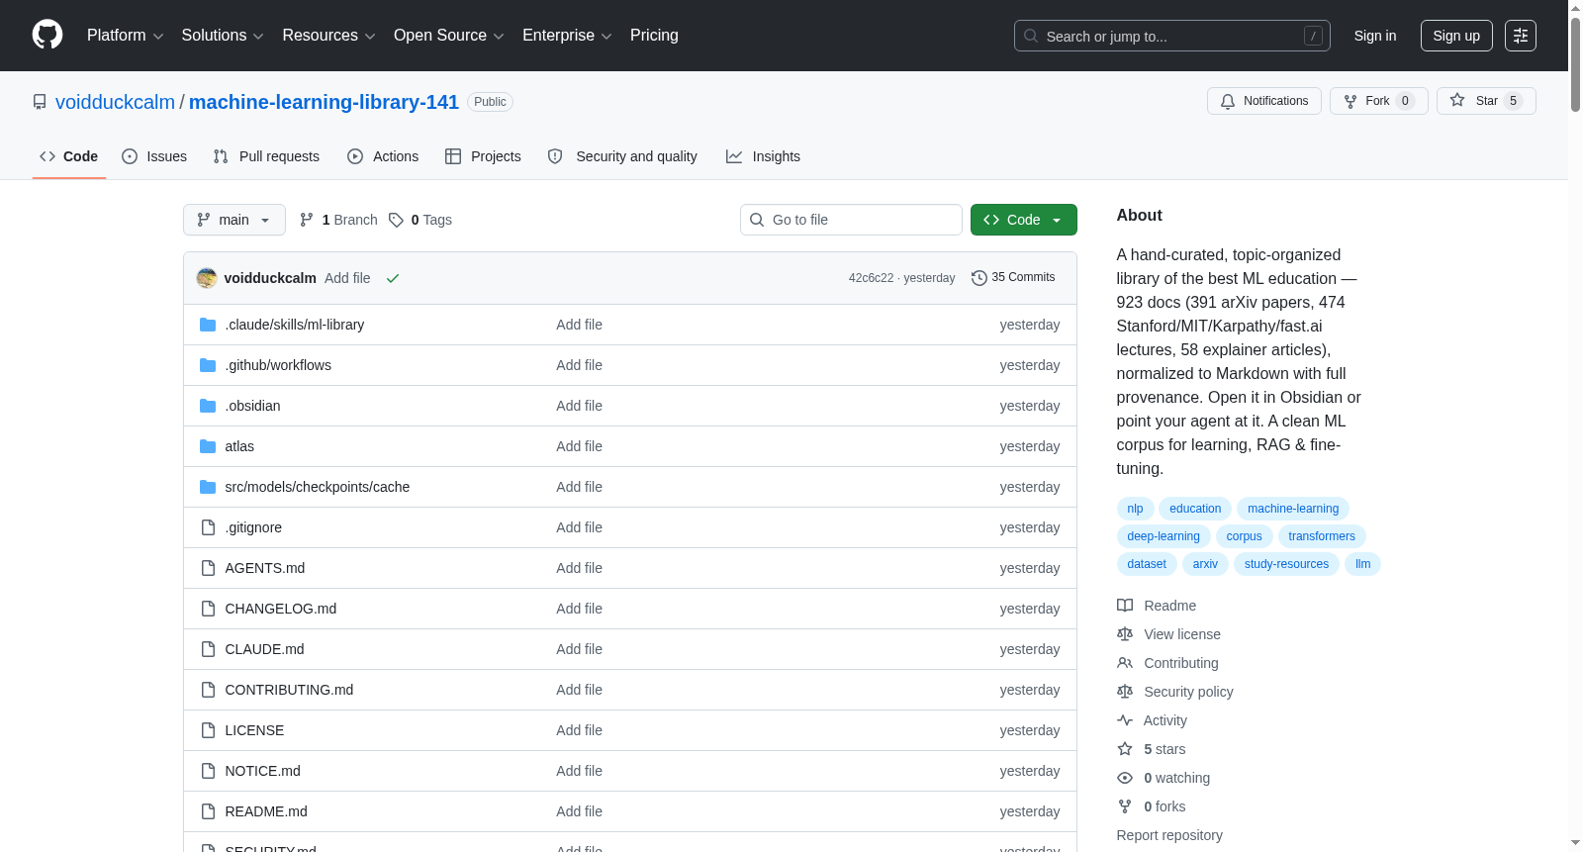Click the GitHub logo icon
The height and width of the screenshot is (852, 1583).
click(x=47, y=35)
